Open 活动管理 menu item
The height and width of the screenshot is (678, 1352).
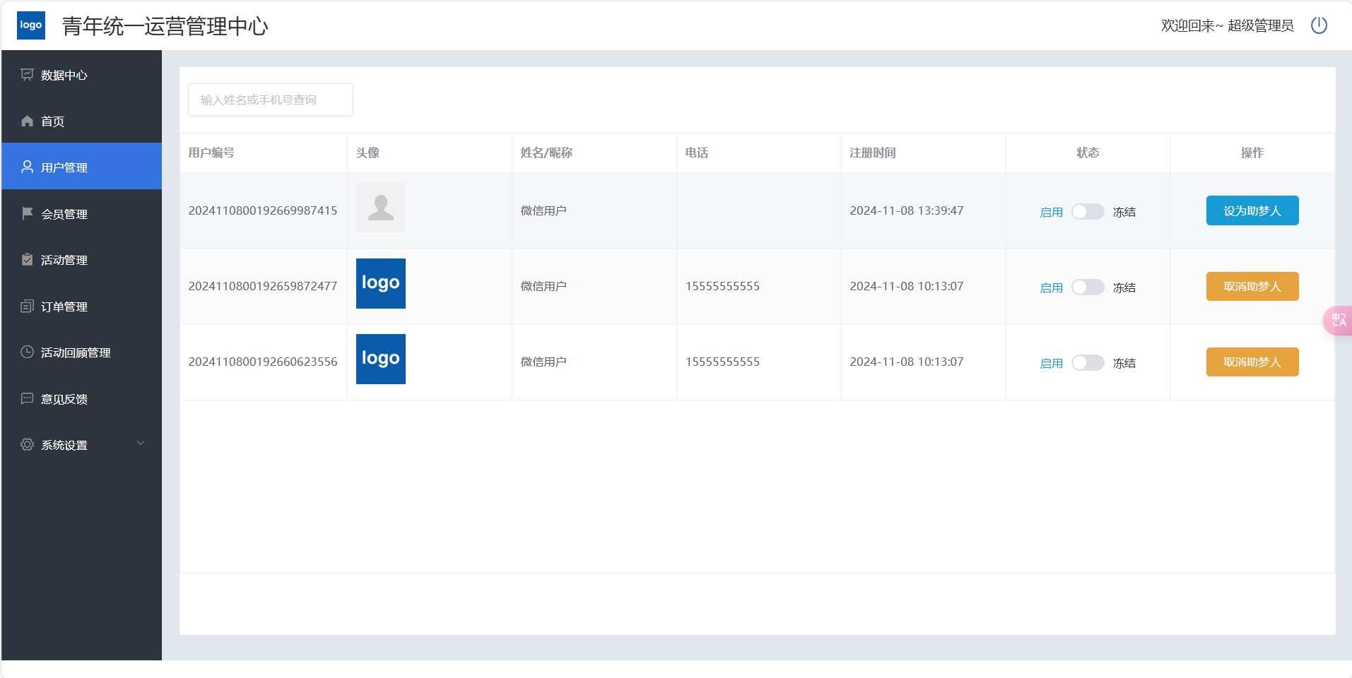[x=81, y=259]
